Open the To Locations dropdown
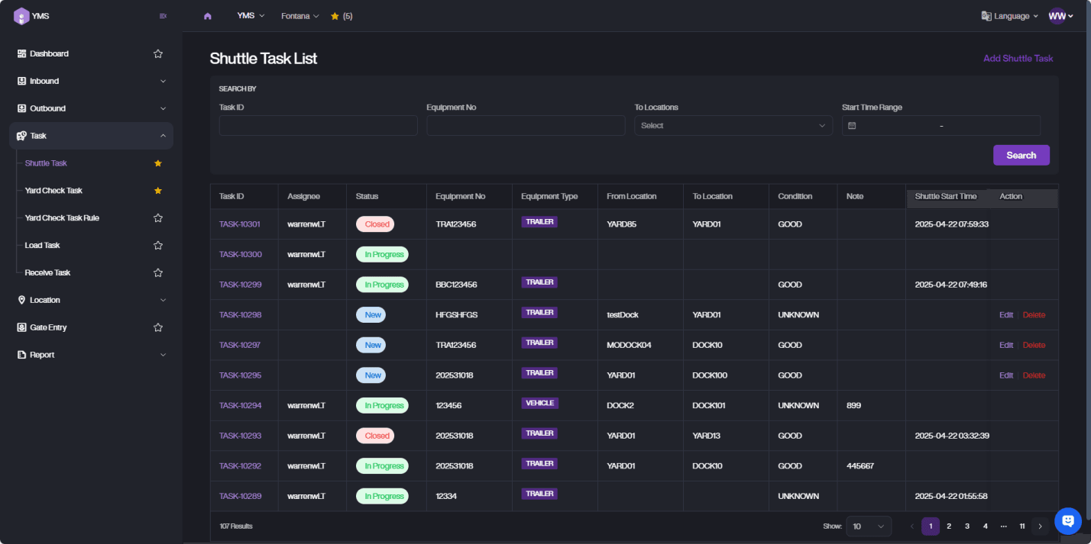This screenshot has width=1091, height=544. click(733, 126)
